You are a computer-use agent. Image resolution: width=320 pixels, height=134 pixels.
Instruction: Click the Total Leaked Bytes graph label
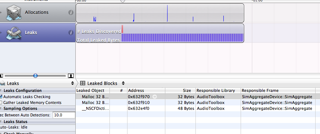pos(98,40)
